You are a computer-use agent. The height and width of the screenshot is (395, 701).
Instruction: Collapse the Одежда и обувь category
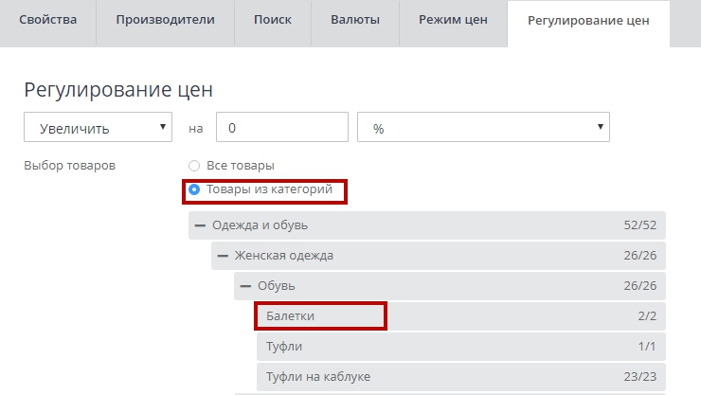(x=200, y=225)
